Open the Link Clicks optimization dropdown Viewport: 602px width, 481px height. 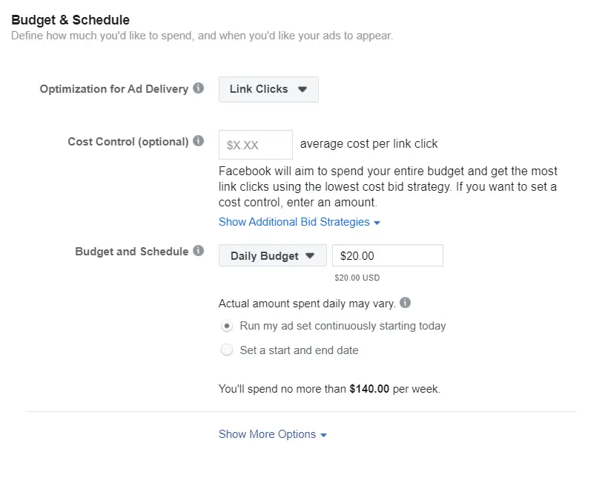click(x=268, y=89)
